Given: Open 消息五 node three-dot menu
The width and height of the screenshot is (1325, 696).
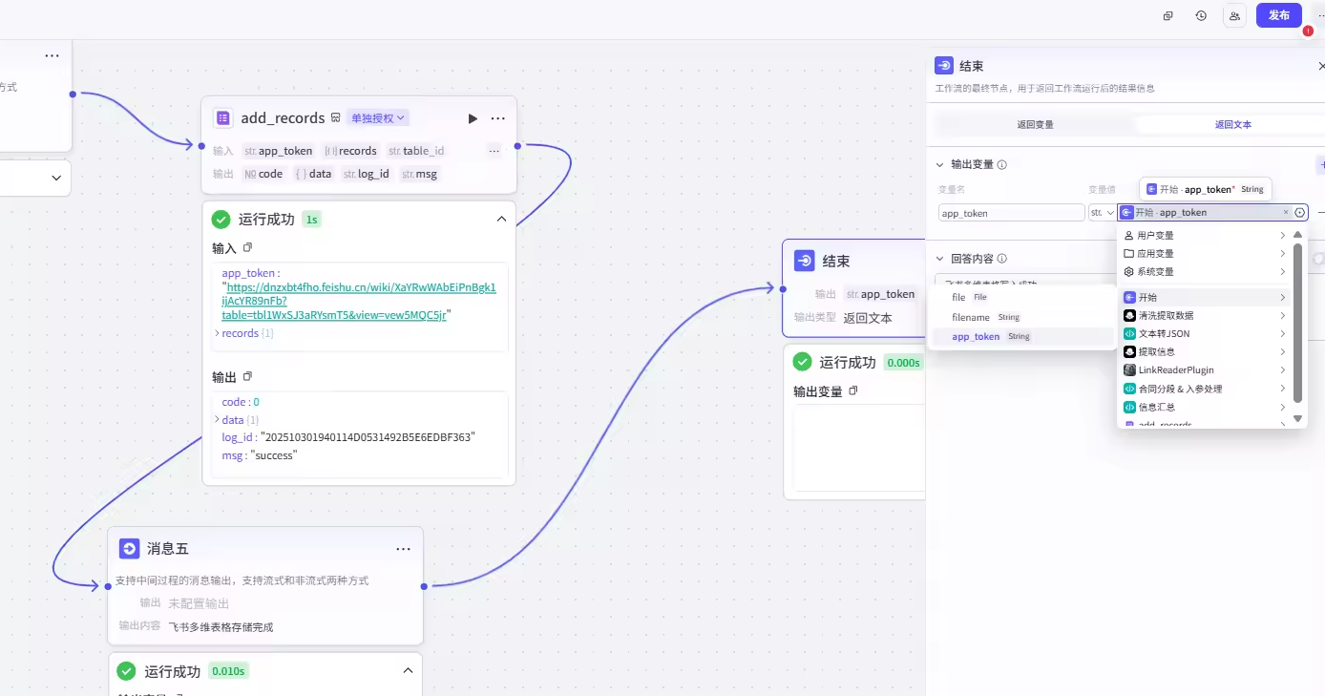Looking at the screenshot, I should pos(403,549).
